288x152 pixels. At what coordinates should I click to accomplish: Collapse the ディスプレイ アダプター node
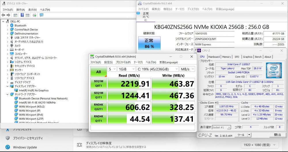pyautogui.click(x=7, y=86)
